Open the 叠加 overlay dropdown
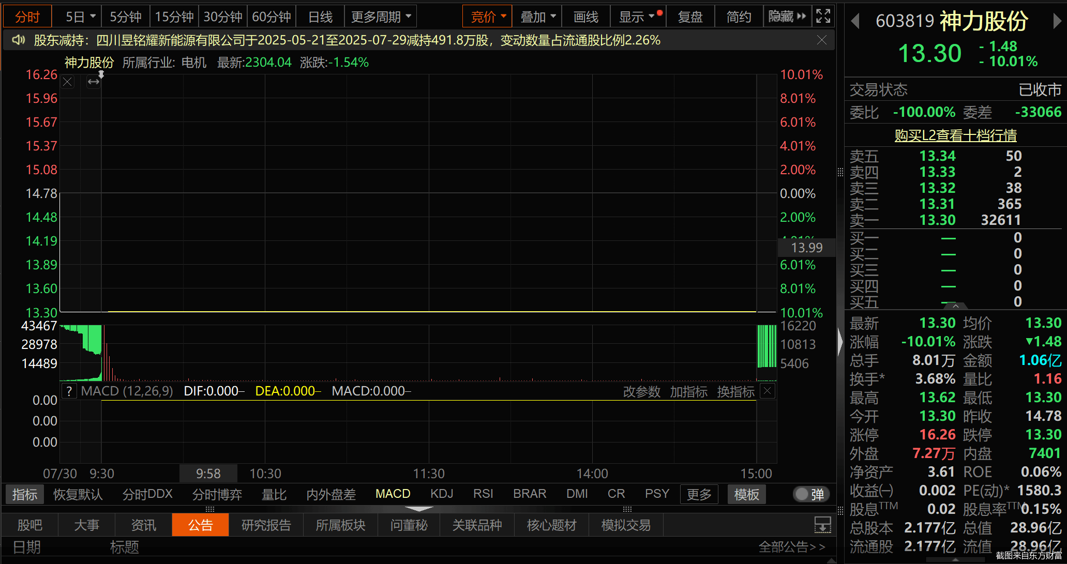 pos(537,17)
